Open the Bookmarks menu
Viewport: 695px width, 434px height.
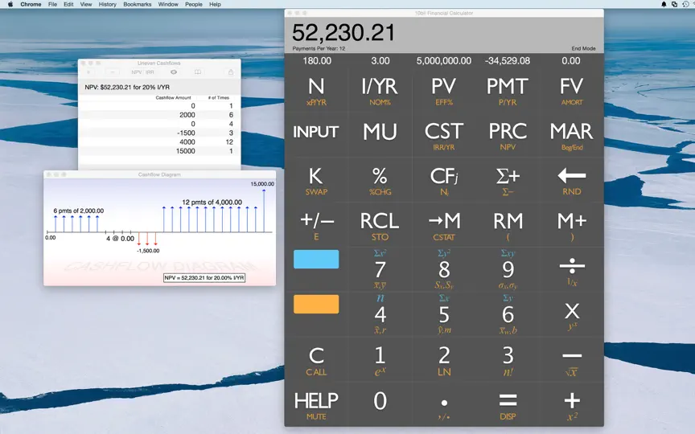pyautogui.click(x=137, y=4)
